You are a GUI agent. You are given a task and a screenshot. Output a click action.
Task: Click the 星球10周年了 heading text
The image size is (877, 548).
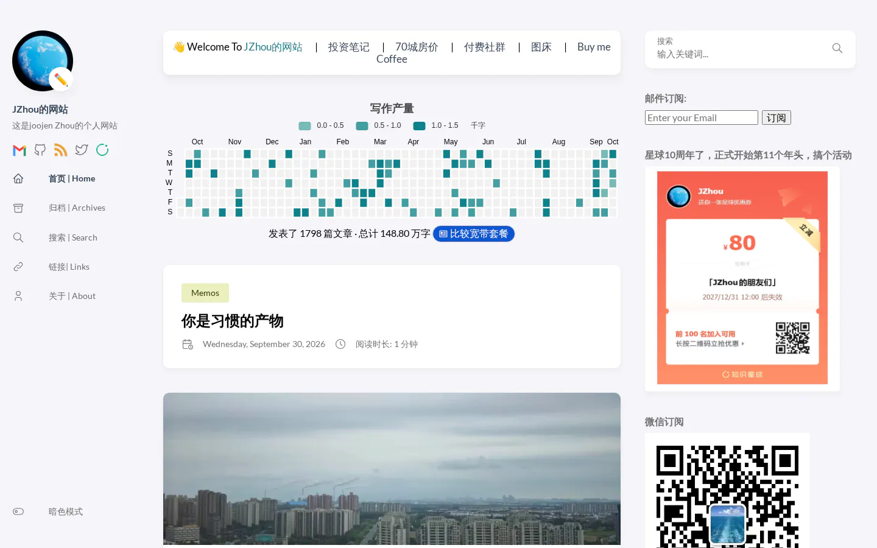click(748, 155)
